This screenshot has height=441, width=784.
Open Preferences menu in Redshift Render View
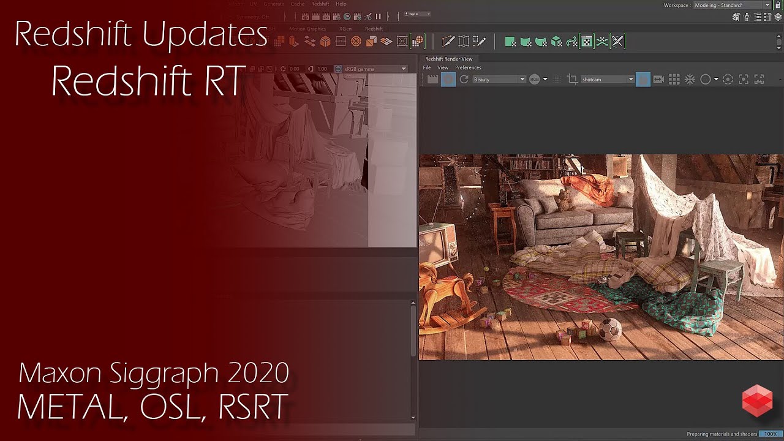click(468, 67)
